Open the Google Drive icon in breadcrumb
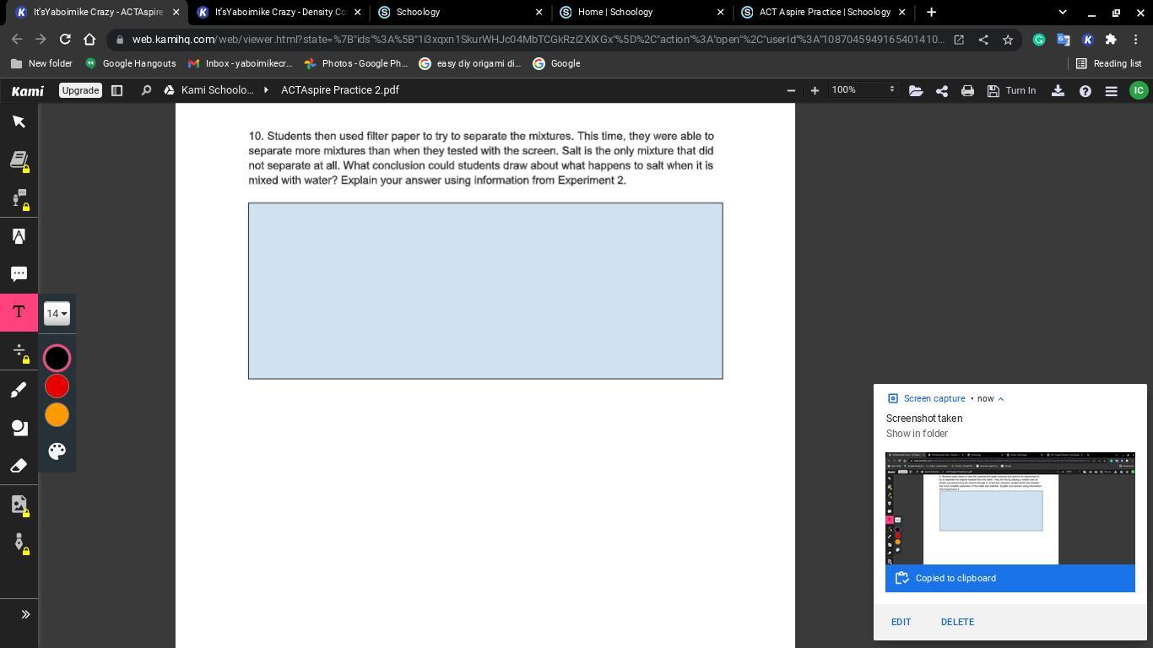Image resolution: width=1153 pixels, height=648 pixels. click(170, 90)
